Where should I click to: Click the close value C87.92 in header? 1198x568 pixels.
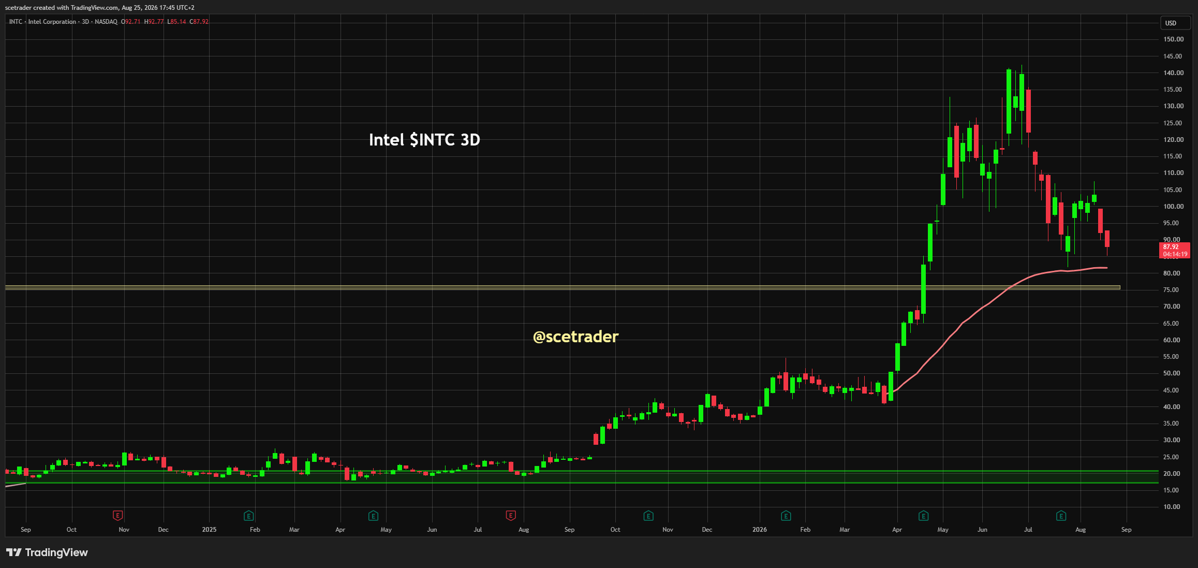click(199, 22)
